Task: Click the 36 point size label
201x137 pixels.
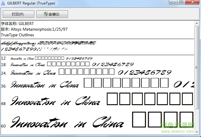Action: coord(3,86)
